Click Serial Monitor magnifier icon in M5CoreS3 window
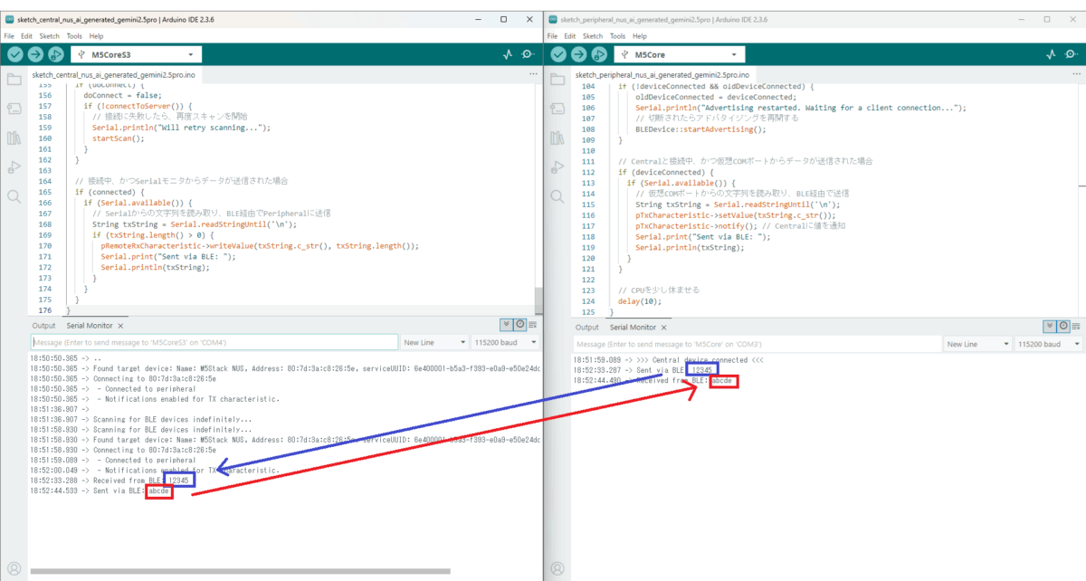This screenshot has width=1086, height=581. [528, 54]
